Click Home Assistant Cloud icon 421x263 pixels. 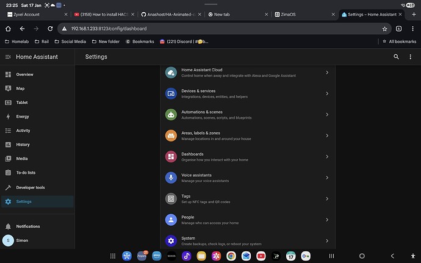171,73
